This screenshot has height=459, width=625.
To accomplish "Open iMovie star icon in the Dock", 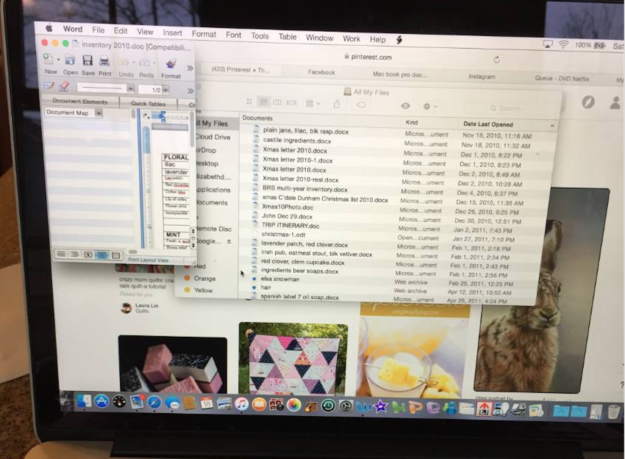I will [x=380, y=407].
